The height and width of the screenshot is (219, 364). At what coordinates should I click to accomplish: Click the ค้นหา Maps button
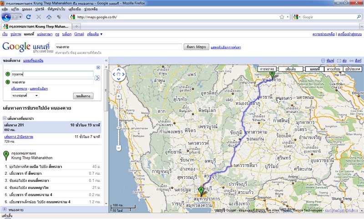point(197,47)
